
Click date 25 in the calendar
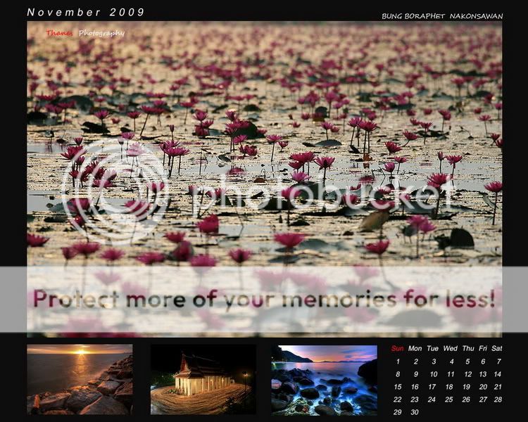[x=449, y=399]
